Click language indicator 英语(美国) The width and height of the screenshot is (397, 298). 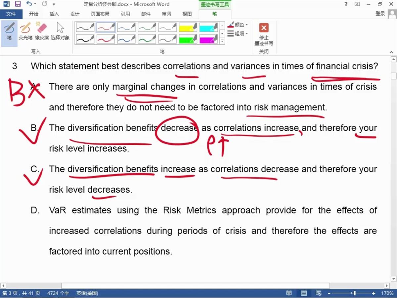pos(87,293)
